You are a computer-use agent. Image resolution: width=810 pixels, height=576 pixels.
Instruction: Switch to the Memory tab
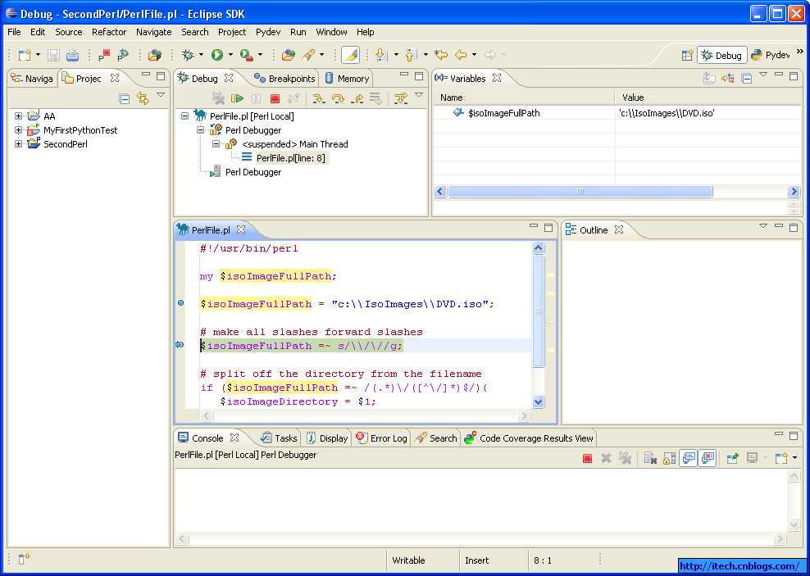(347, 79)
